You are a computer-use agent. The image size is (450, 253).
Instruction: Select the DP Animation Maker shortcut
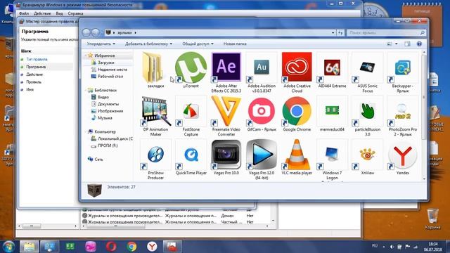pyautogui.click(x=155, y=116)
